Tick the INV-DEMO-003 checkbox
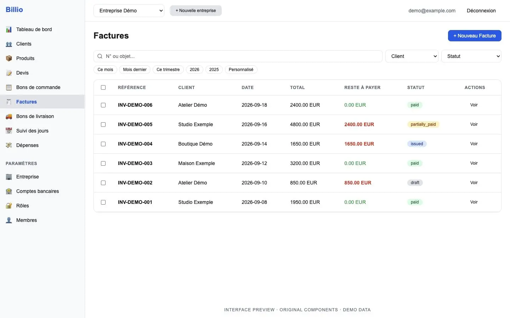 [x=103, y=163]
